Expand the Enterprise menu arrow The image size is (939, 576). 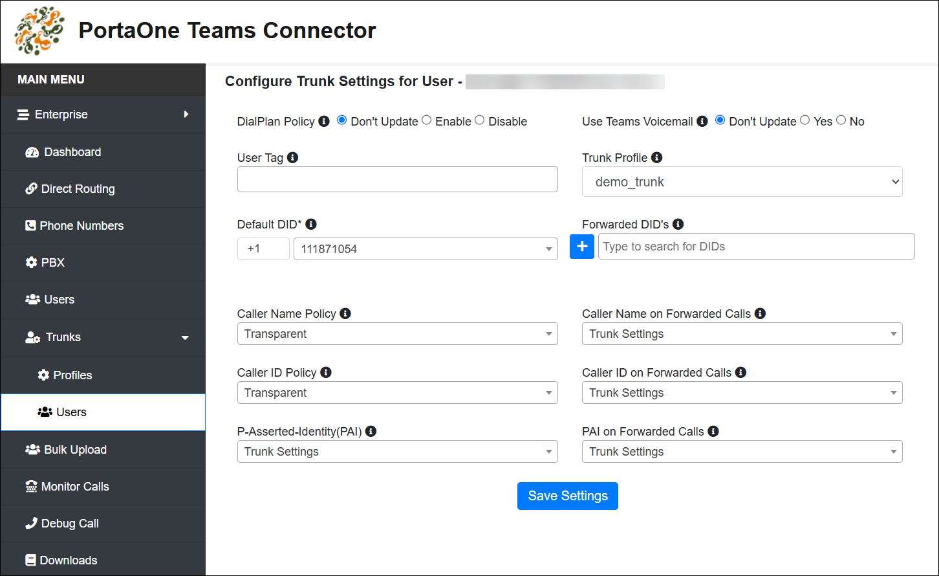tap(186, 115)
